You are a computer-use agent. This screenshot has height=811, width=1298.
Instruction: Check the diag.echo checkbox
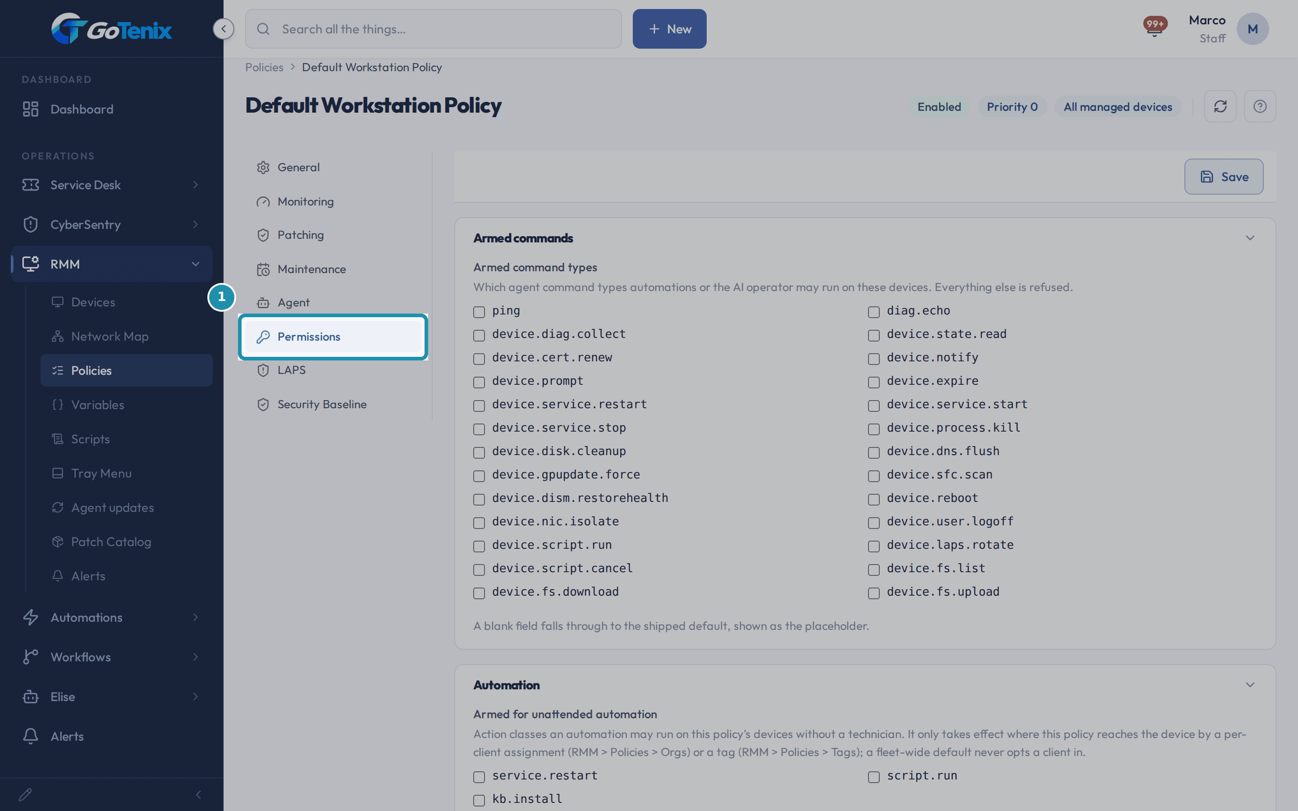(x=874, y=312)
